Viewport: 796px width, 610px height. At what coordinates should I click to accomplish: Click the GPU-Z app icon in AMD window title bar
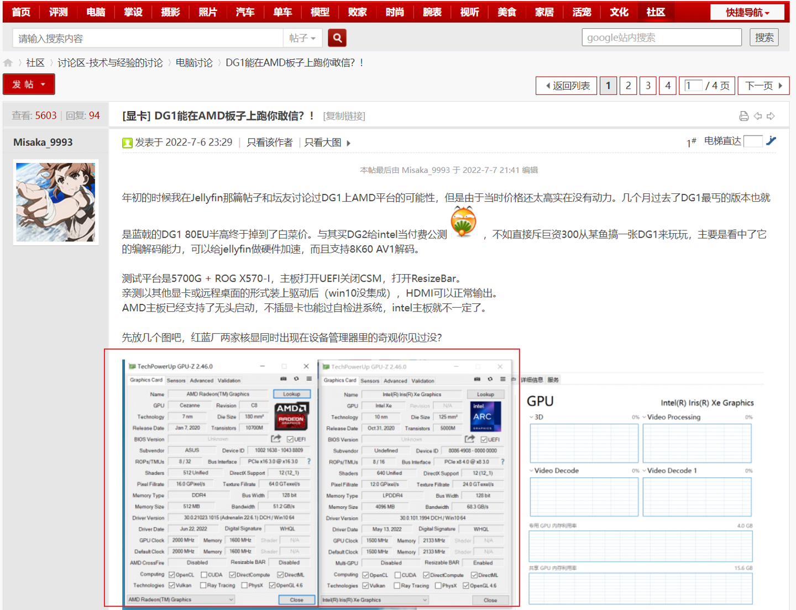pyautogui.click(x=132, y=366)
